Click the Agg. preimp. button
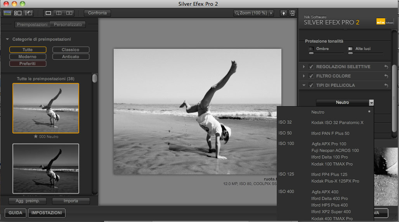Screen dimensions: 399x222 click(x=28, y=201)
